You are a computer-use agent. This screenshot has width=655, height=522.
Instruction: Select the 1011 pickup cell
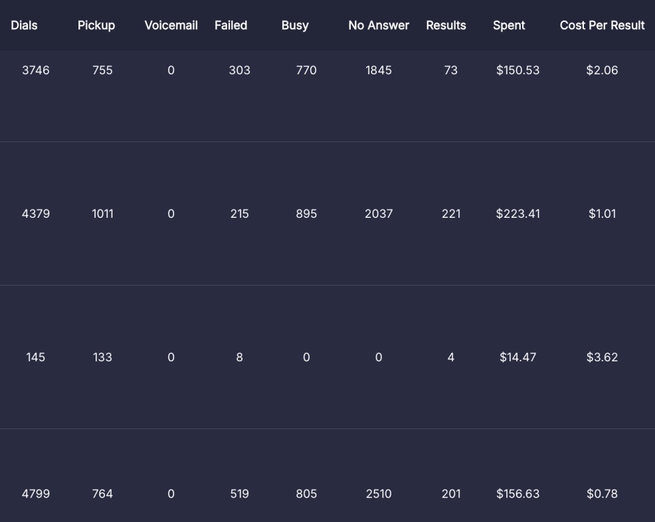pos(102,214)
